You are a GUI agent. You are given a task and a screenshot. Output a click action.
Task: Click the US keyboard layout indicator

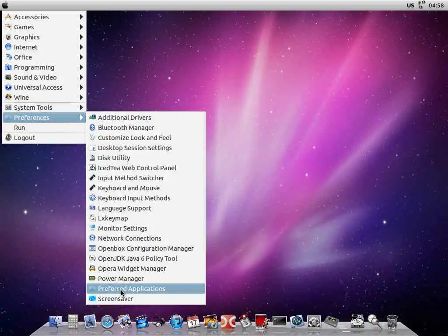[x=410, y=5]
